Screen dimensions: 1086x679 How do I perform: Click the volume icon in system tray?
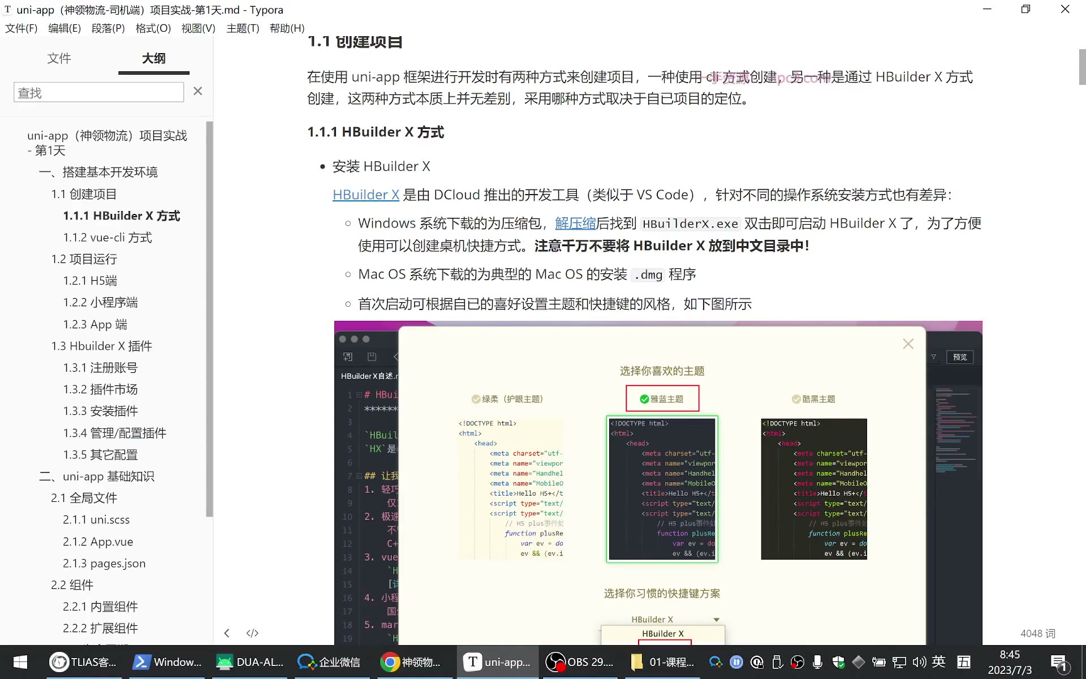click(919, 662)
